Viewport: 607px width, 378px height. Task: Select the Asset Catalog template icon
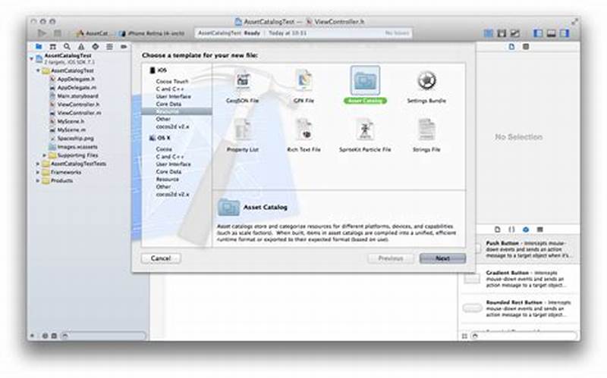coord(365,80)
